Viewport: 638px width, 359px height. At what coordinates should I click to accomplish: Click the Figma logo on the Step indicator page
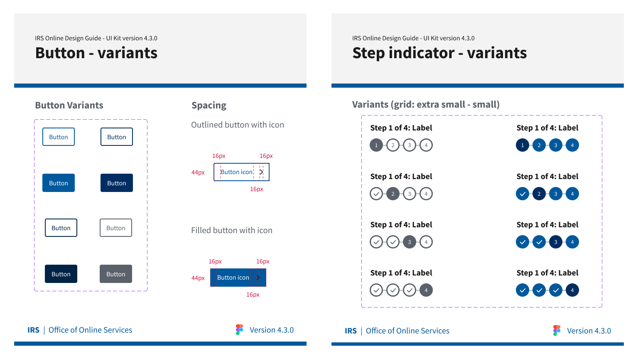[x=557, y=330]
